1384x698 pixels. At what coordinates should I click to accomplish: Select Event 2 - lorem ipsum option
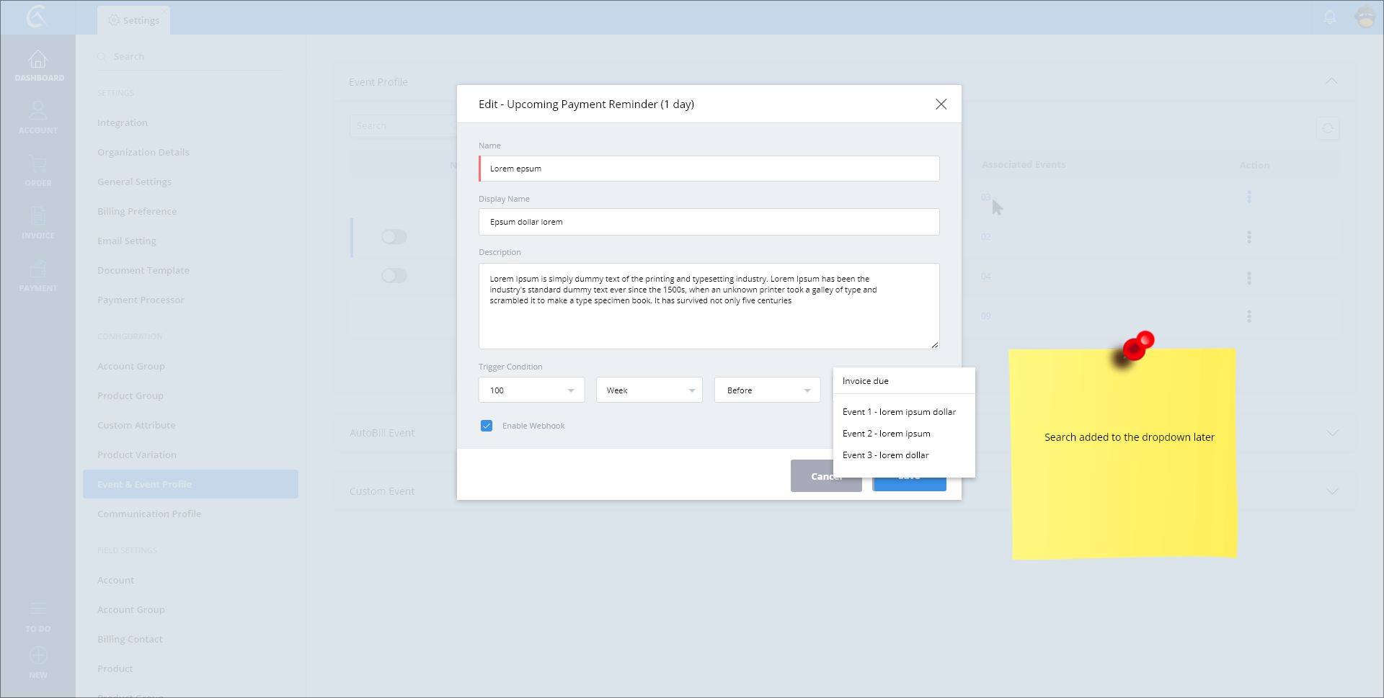[x=886, y=434]
